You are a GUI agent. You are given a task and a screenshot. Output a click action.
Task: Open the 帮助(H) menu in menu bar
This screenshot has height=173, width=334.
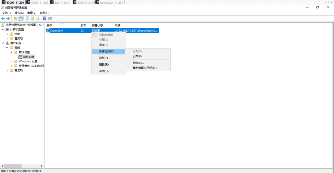pyautogui.click(x=45, y=13)
